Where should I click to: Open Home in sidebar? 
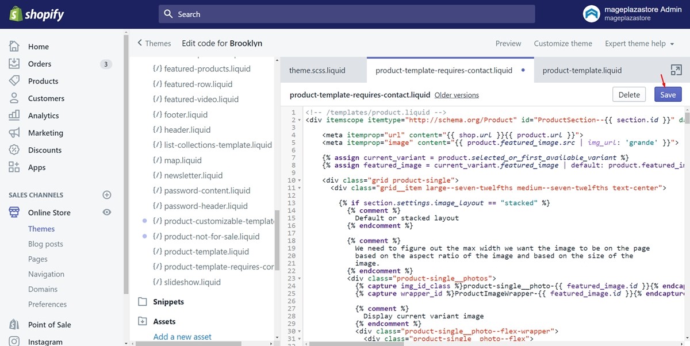(39, 47)
